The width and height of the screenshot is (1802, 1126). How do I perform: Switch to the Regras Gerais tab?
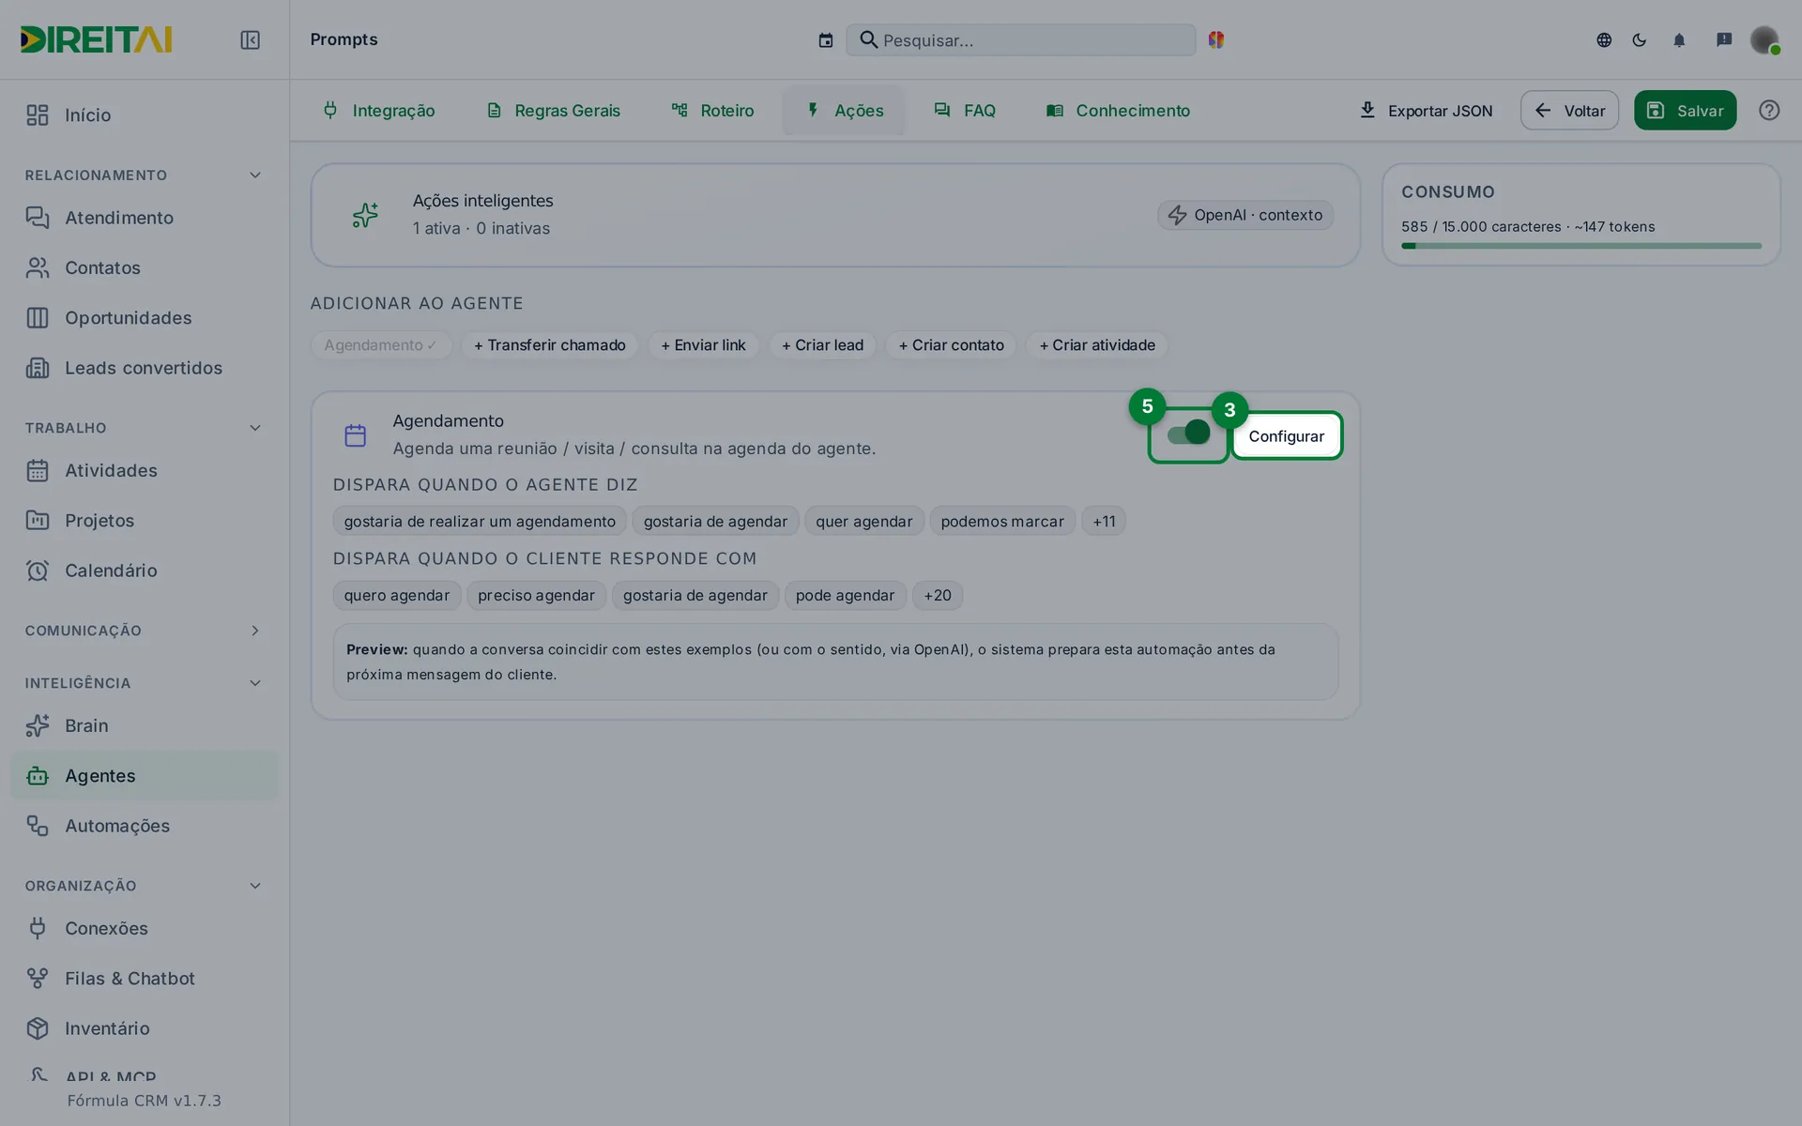click(553, 110)
